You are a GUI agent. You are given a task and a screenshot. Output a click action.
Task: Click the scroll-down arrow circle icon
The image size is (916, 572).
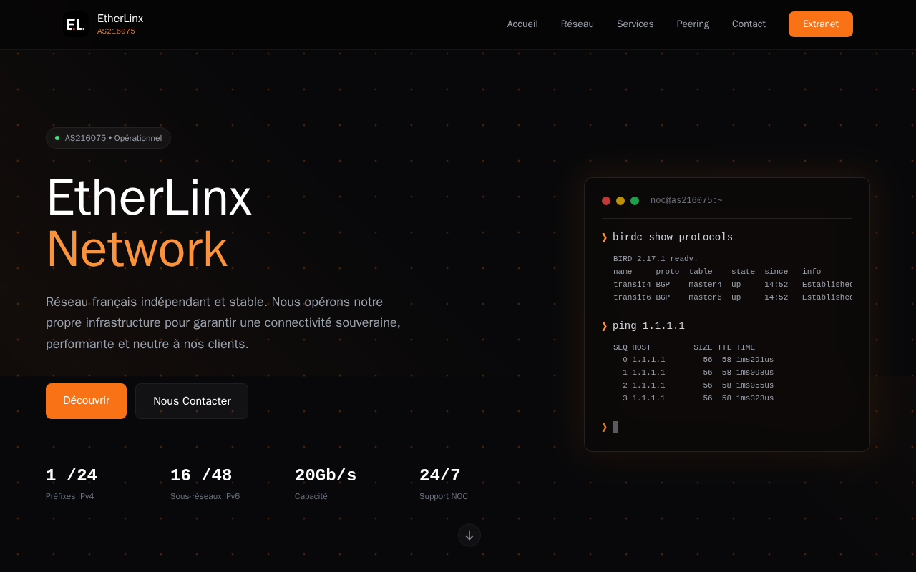[469, 536]
